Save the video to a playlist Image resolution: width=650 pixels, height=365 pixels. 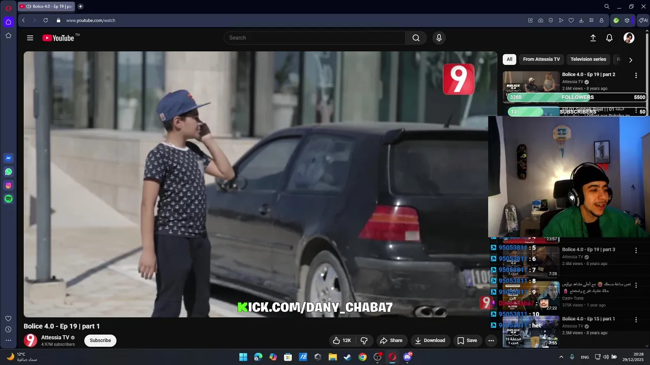click(467, 341)
